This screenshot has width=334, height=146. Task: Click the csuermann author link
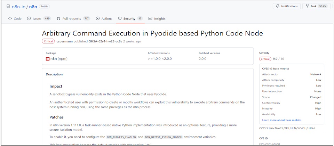click(x=64, y=41)
